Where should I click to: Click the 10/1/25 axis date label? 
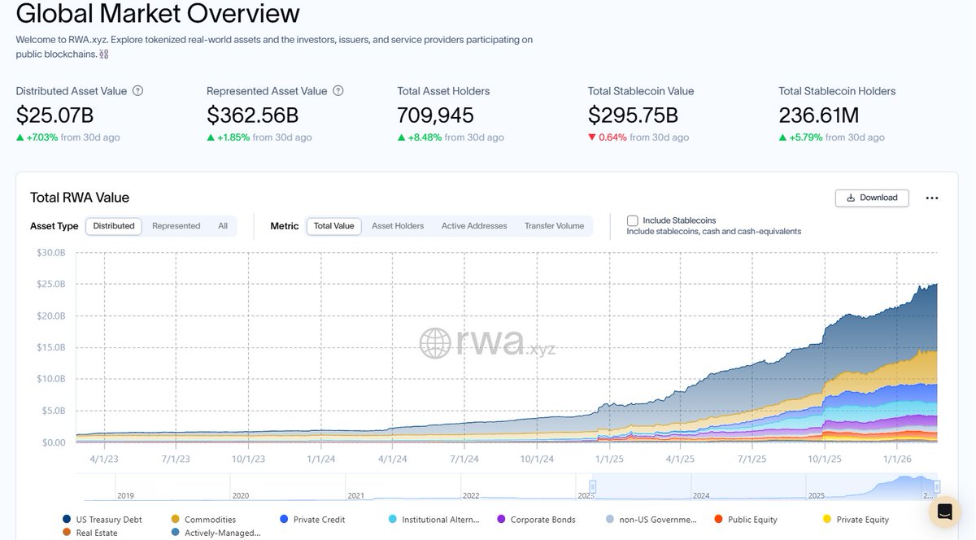[825, 459]
